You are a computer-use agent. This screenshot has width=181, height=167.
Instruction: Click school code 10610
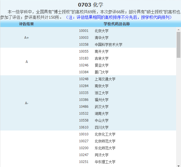coord(84,127)
